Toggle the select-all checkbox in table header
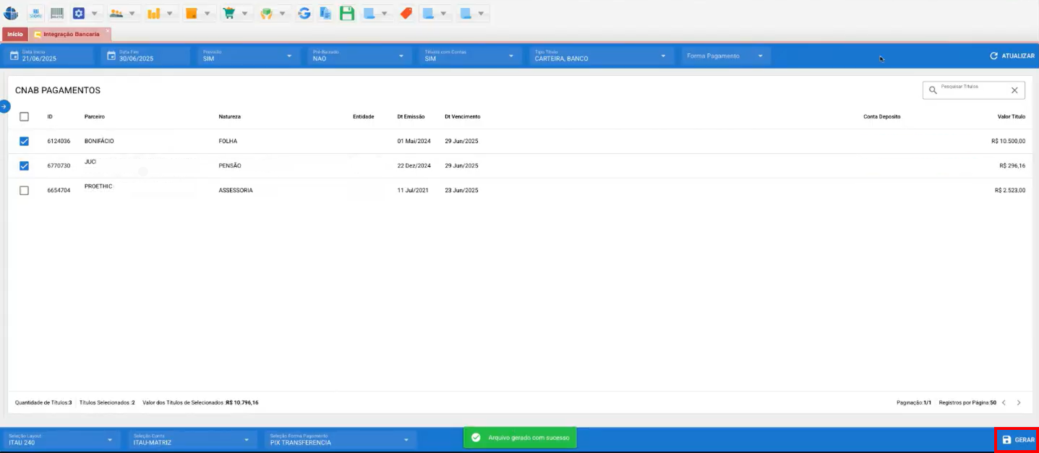 click(x=24, y=116)
